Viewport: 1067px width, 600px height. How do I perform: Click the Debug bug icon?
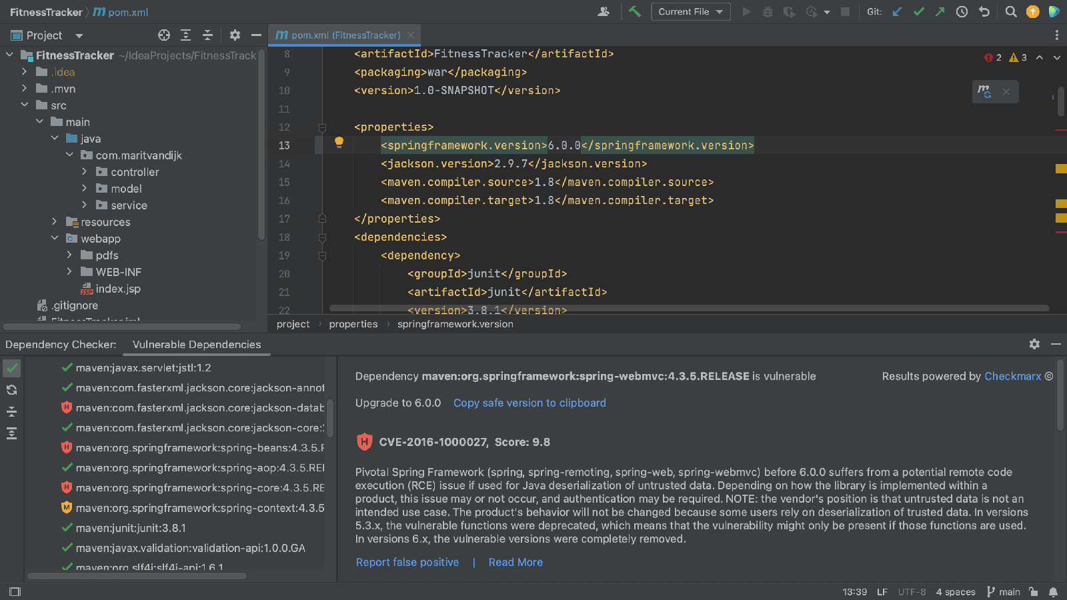pyautogui.click(x=768, y=11)
